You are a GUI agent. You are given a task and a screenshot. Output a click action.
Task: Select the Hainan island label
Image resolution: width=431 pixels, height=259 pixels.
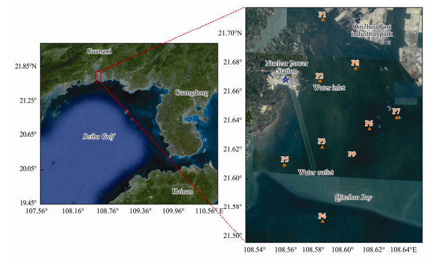[184, 191]
